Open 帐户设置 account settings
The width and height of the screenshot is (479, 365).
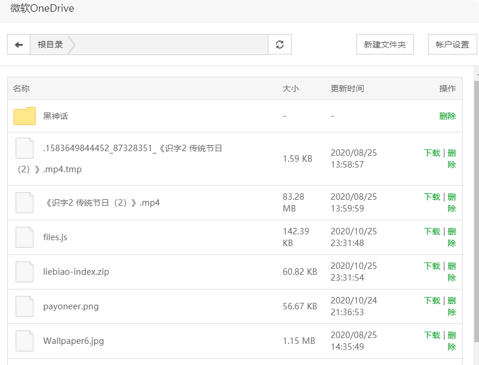[x=453, y=45]
